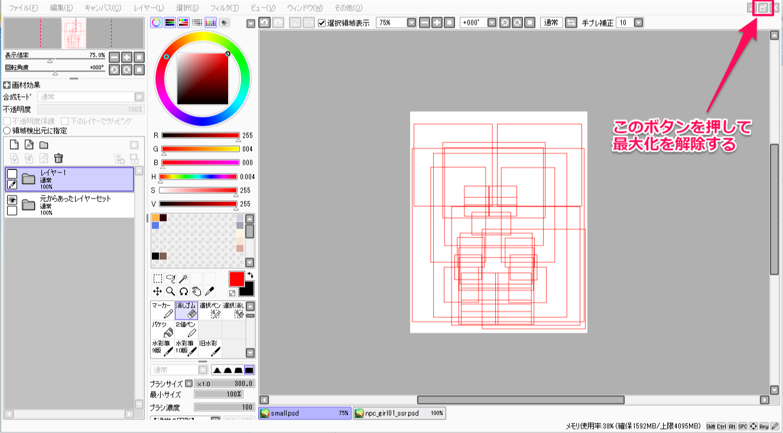The image size is (783, 433).
Task: Zoom out using the navigator minus button
Action: click(114, 57)
